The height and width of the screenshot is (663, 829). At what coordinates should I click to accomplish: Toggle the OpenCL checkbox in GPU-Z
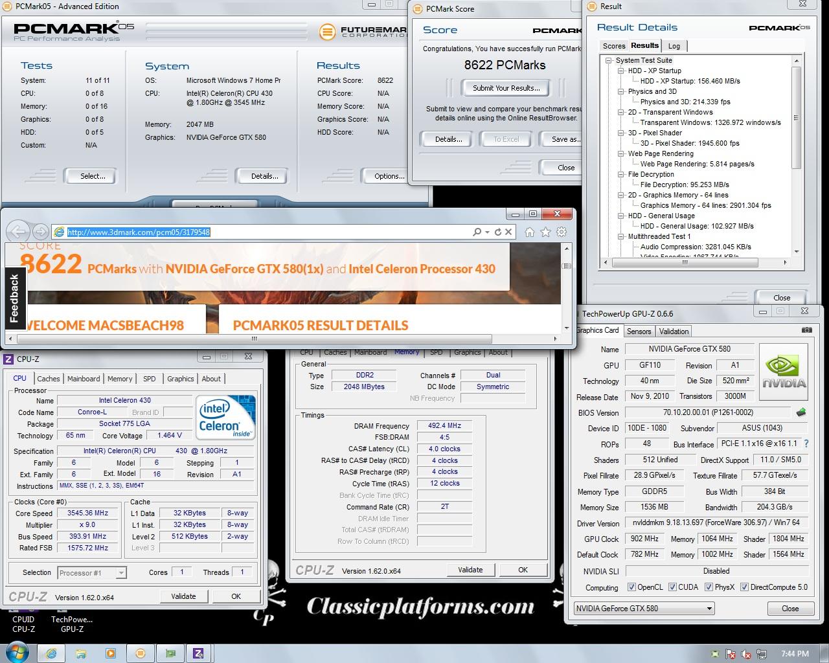click(631, 587)
